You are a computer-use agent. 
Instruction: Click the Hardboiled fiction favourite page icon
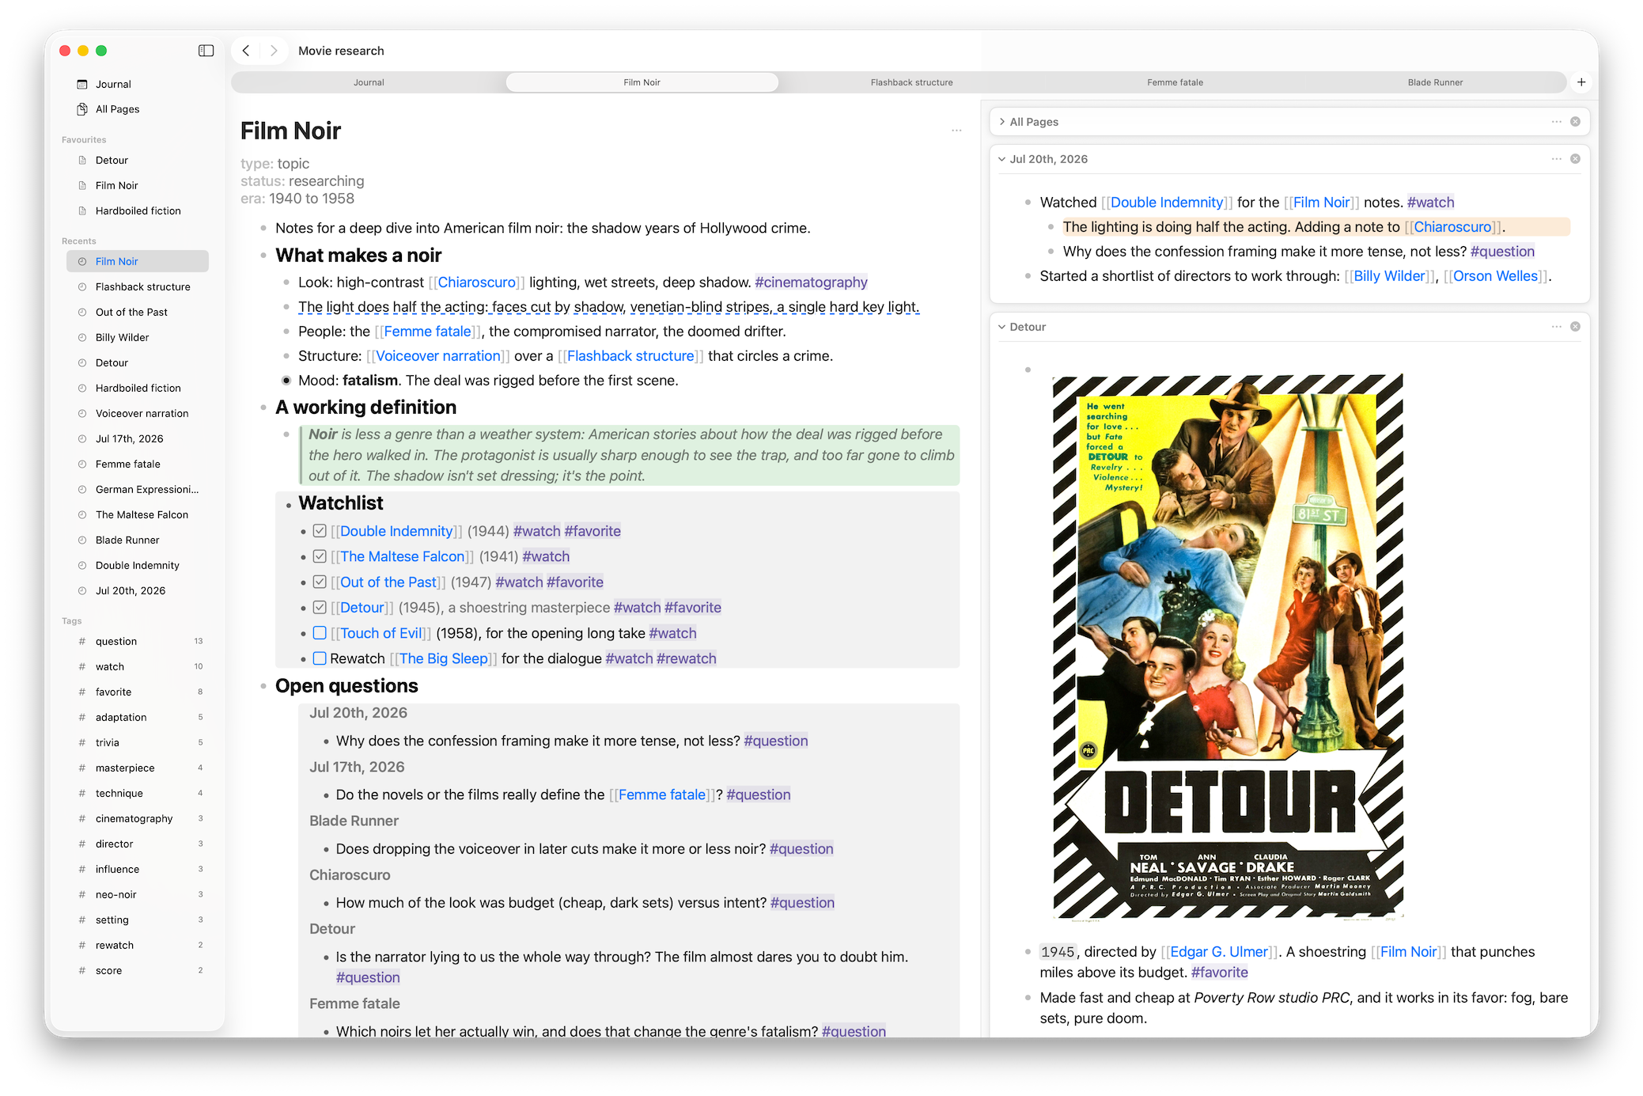point(82,211)
